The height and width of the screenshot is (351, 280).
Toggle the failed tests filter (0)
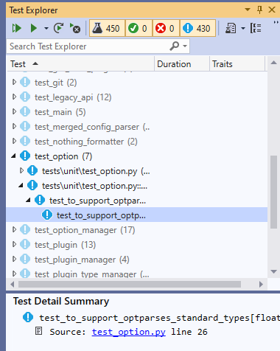(x=166, y=28)
